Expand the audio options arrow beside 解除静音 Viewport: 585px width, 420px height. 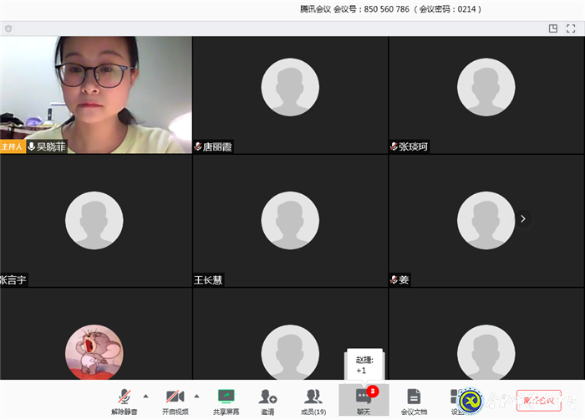[146, 396]
